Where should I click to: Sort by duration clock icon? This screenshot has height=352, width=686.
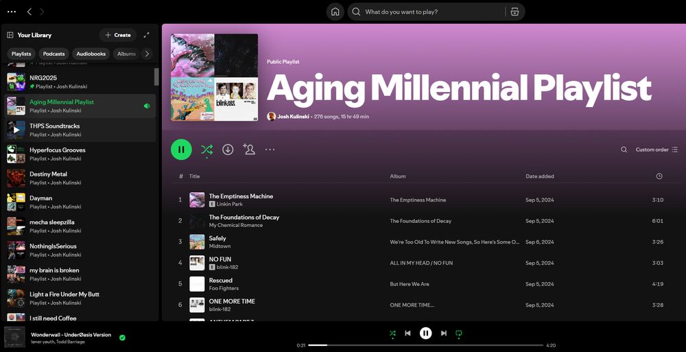[x=659, y=176]
